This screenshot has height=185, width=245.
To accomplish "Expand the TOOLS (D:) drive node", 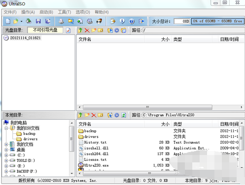I will click(6, 160).
